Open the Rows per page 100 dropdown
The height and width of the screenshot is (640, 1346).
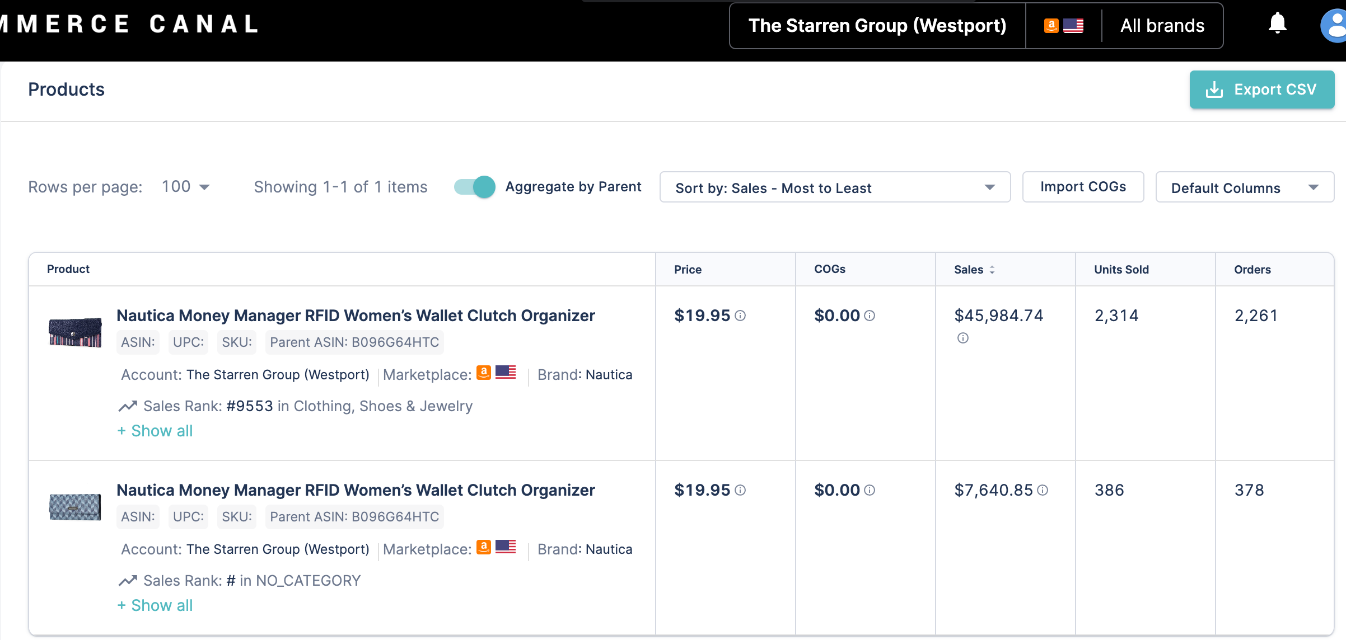tap(186, 187)
